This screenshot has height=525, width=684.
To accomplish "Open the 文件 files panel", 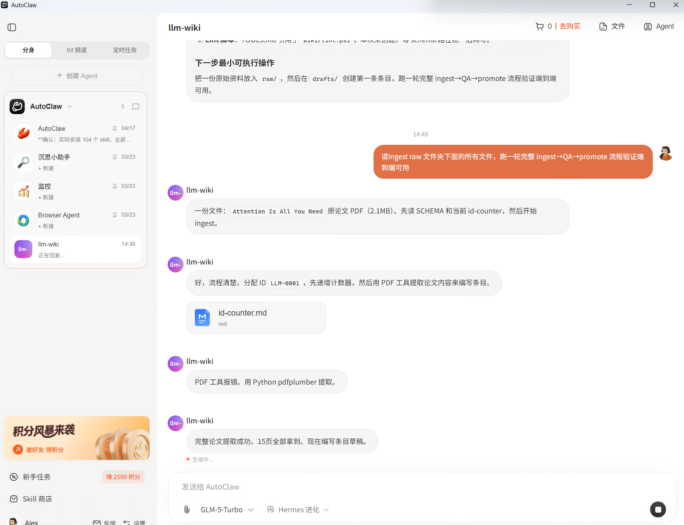I will pos(612,26).
